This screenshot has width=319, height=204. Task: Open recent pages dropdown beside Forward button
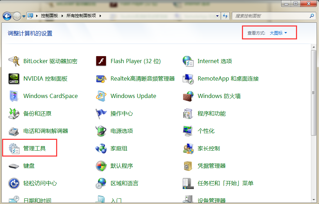click(x=24, y=16)
